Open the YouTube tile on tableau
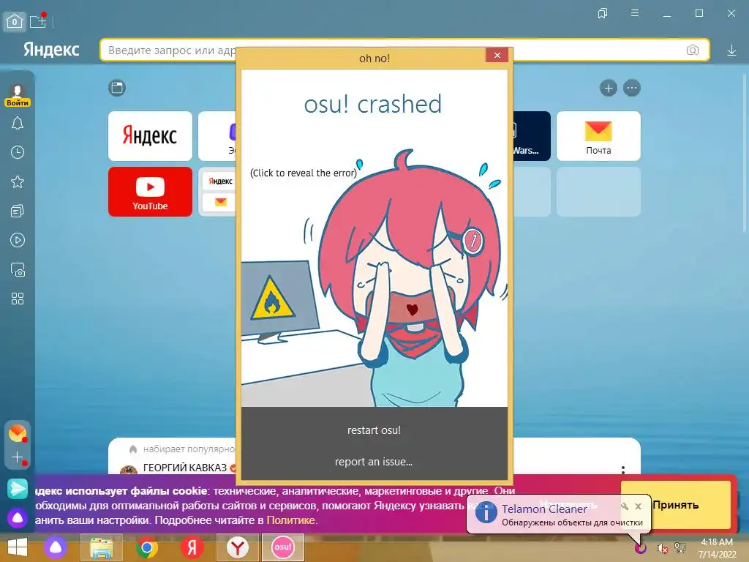 tap(150, 192)
